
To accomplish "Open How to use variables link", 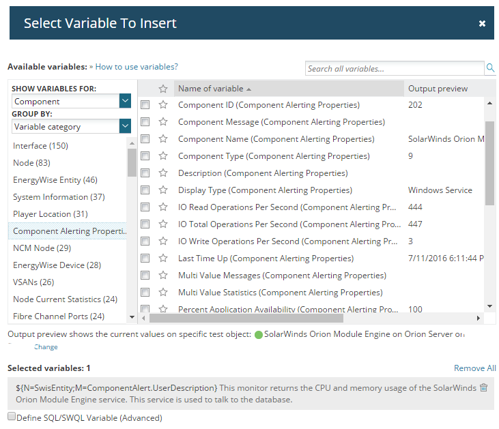I will point(137,67).
